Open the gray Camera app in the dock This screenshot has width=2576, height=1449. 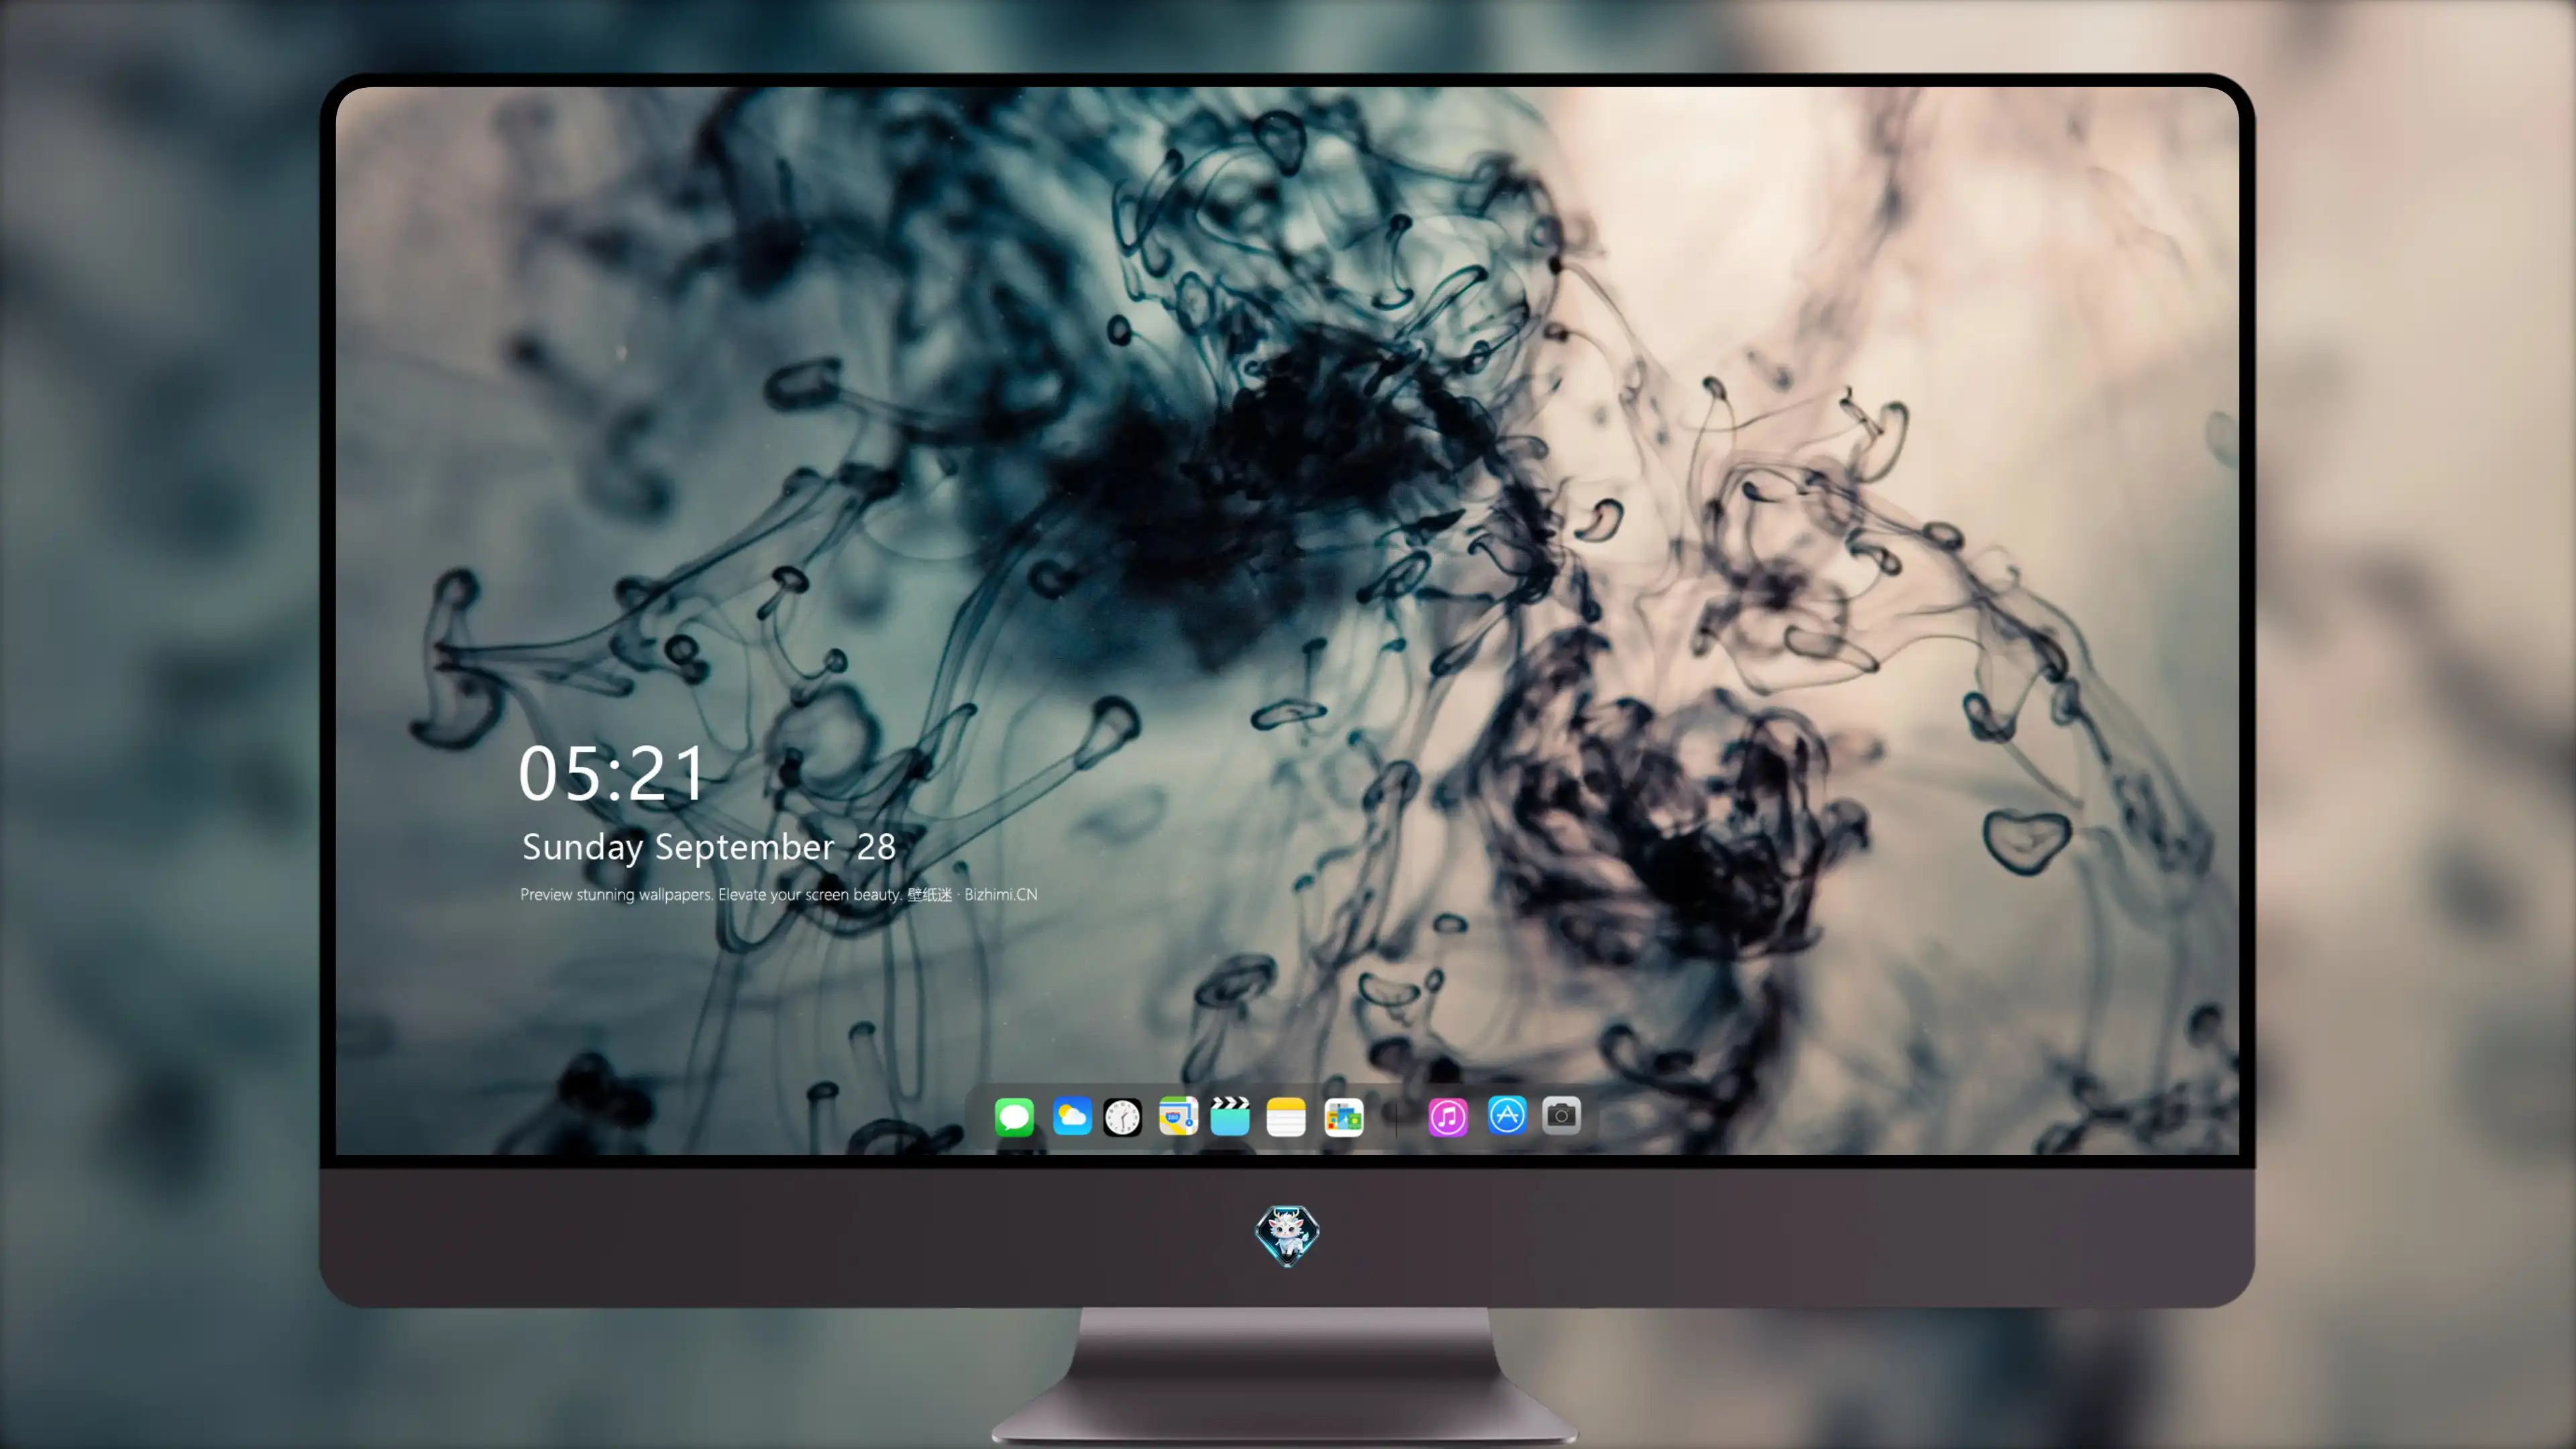pyautogui.click(x=1561, y=1115)
